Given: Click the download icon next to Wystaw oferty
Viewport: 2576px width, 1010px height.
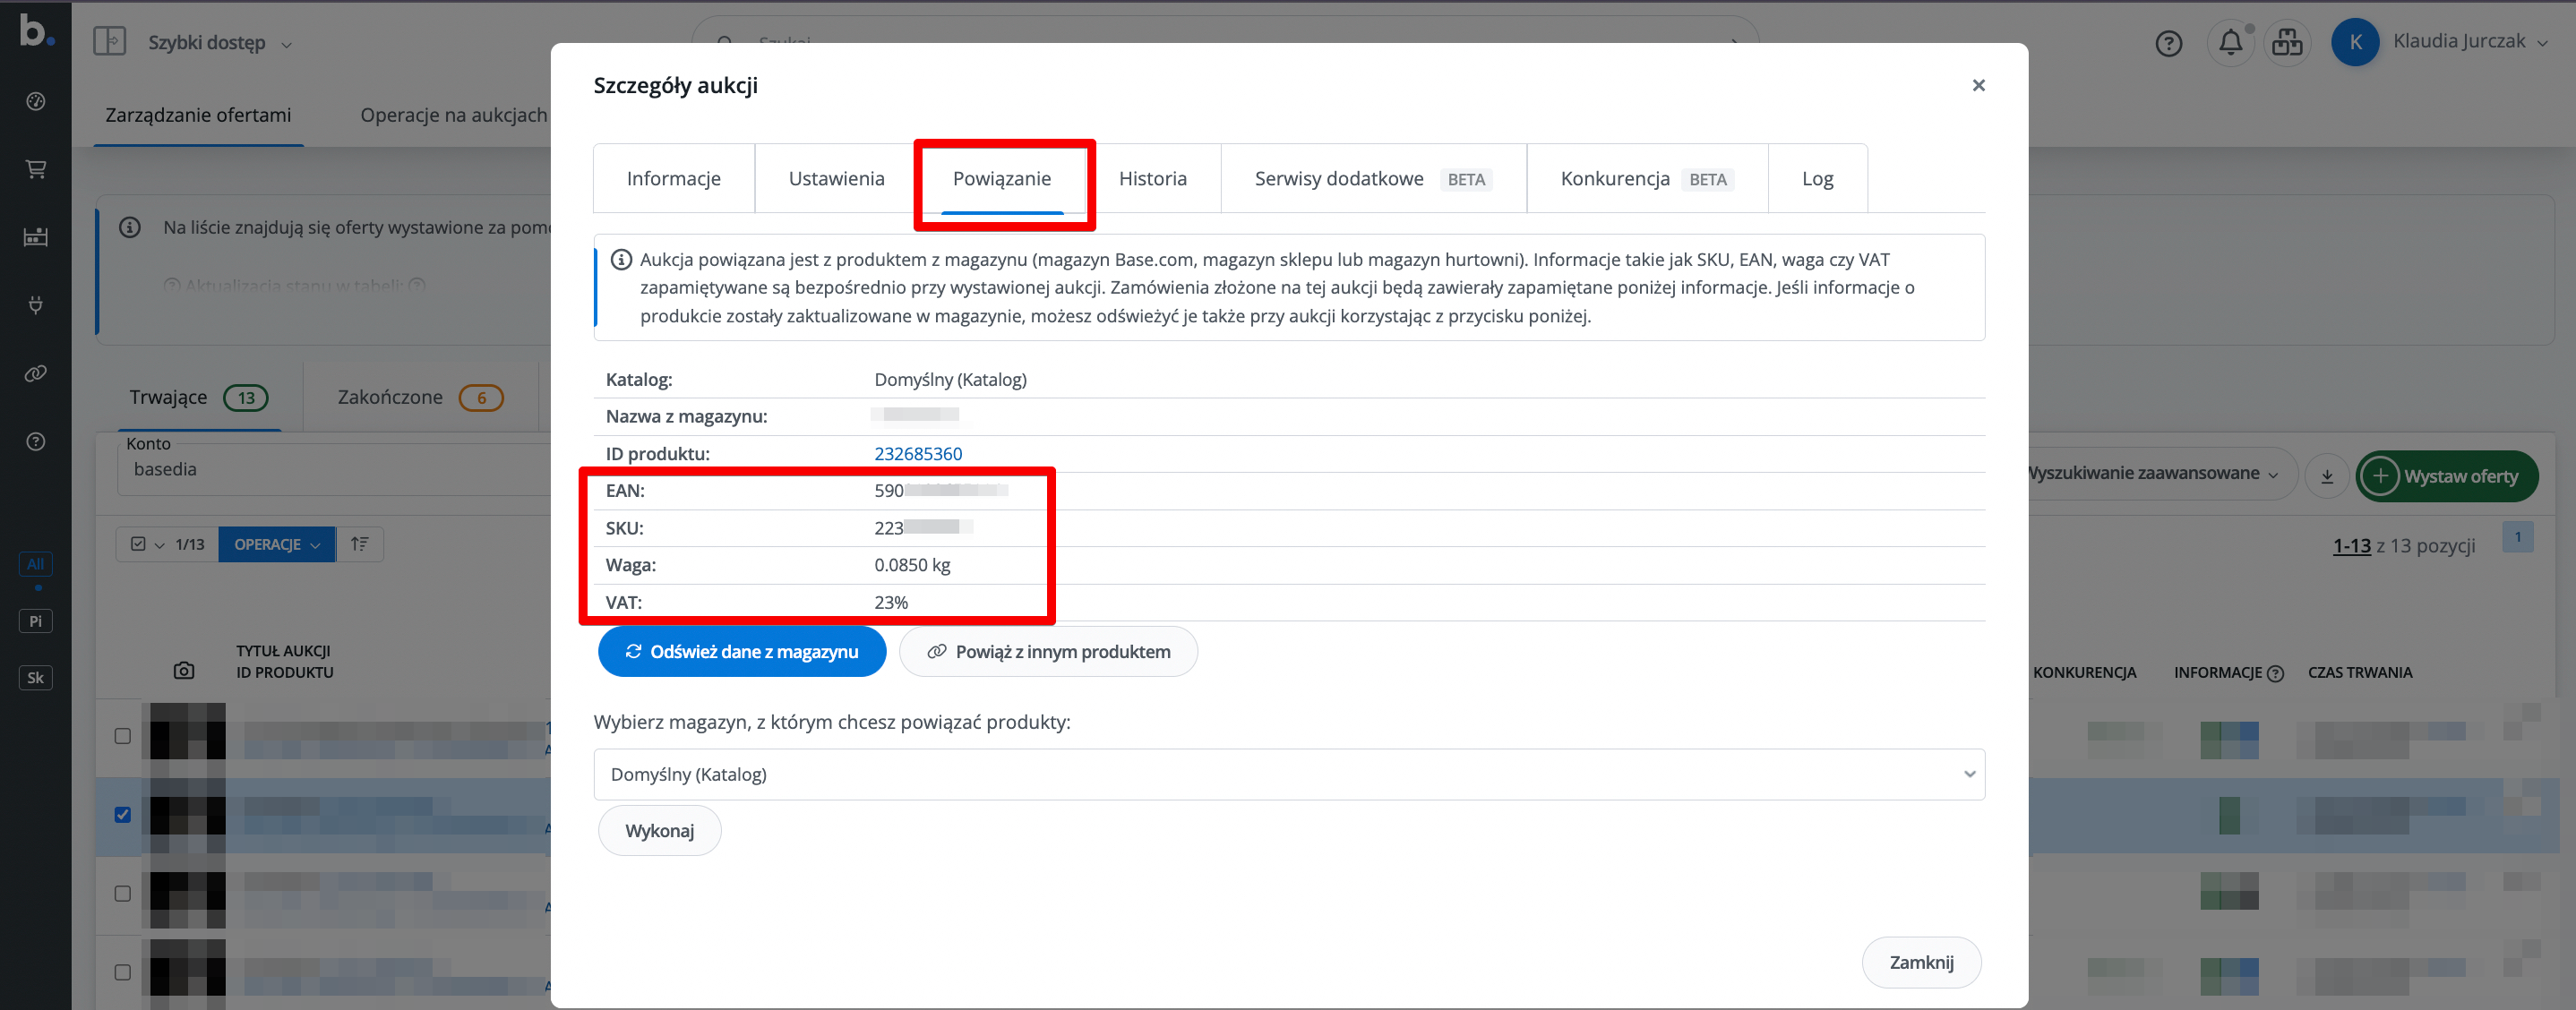Looking at the screenshot, I should [2326, 476].
